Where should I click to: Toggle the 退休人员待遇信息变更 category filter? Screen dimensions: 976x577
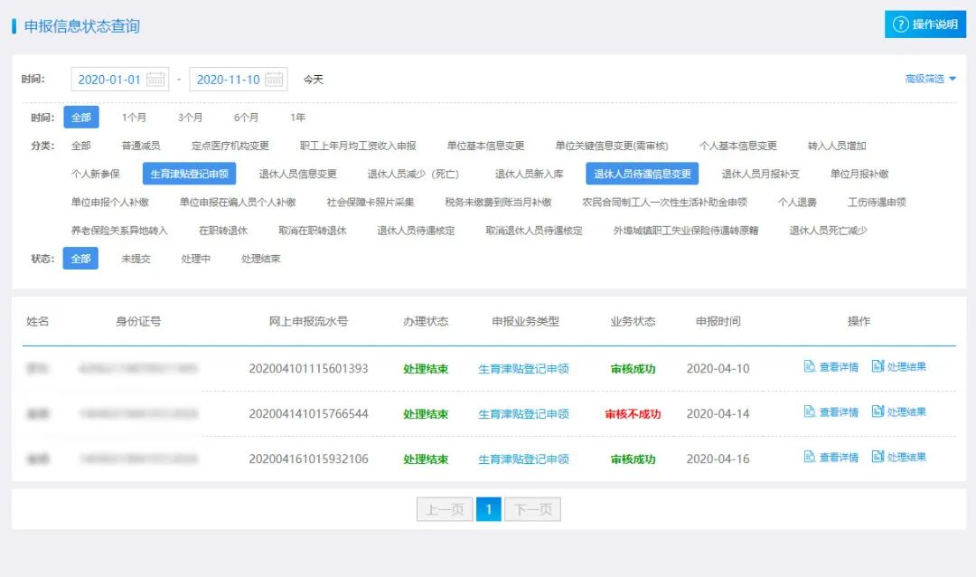click(643, 174)
